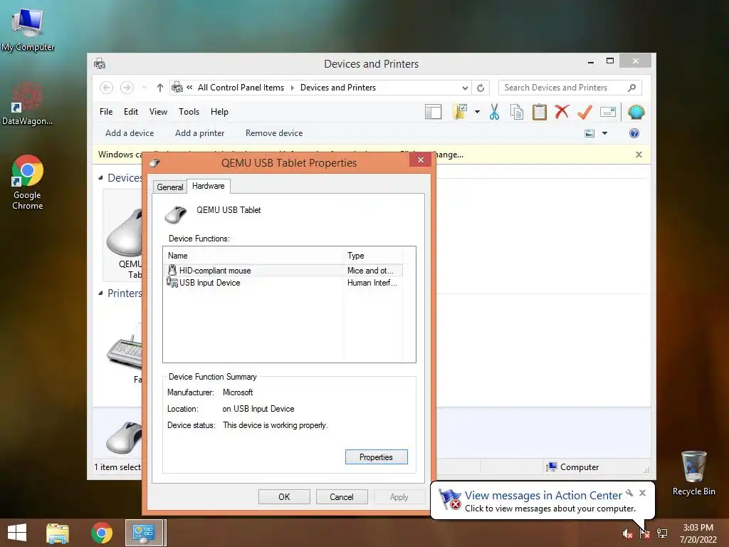
Task: Open View messages in Action Center
Action: (543, 496)
